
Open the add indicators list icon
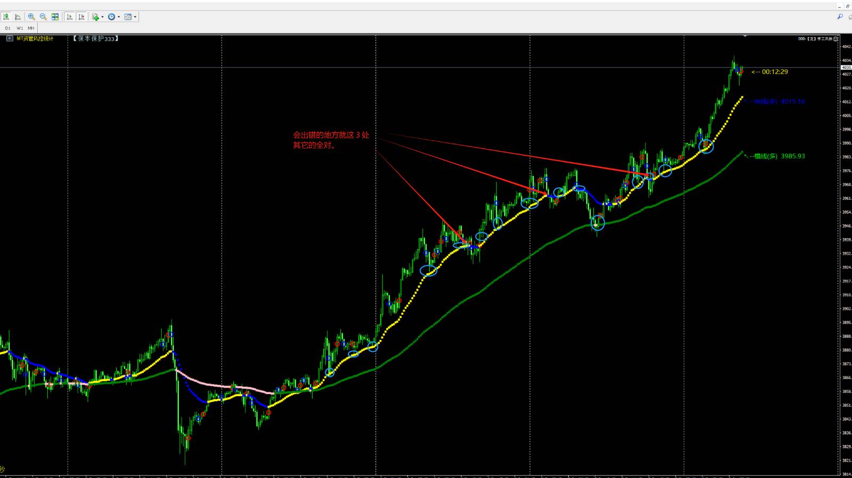point(95,17)
